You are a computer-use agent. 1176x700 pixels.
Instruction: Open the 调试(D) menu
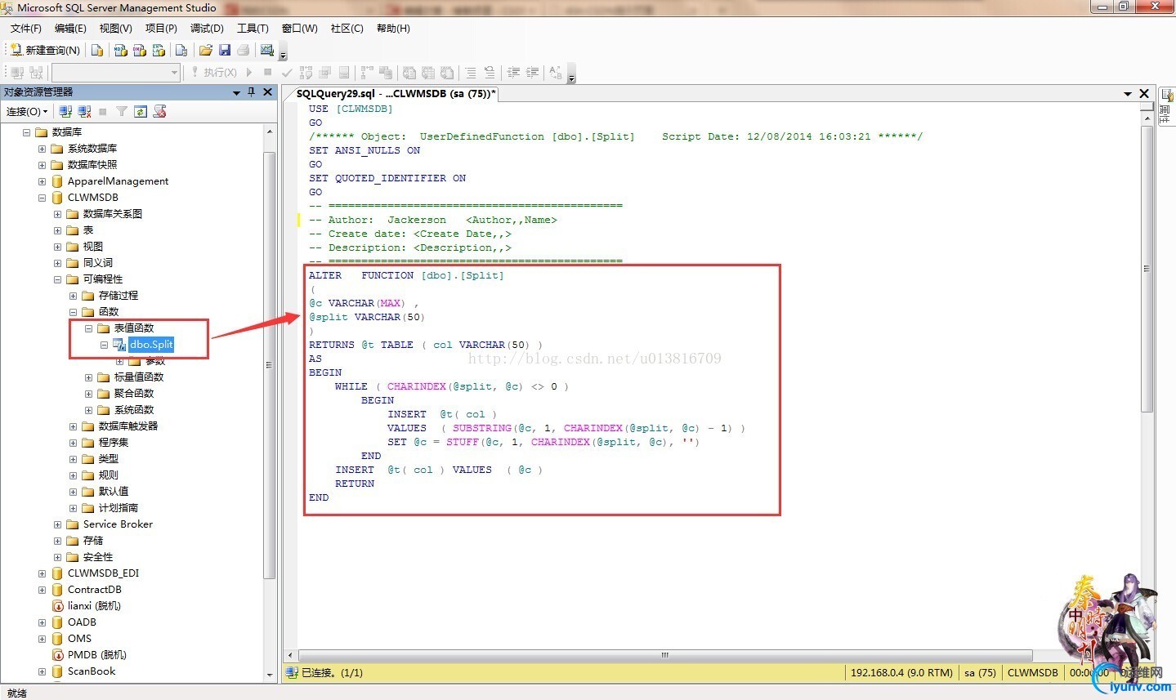point(207,29)
